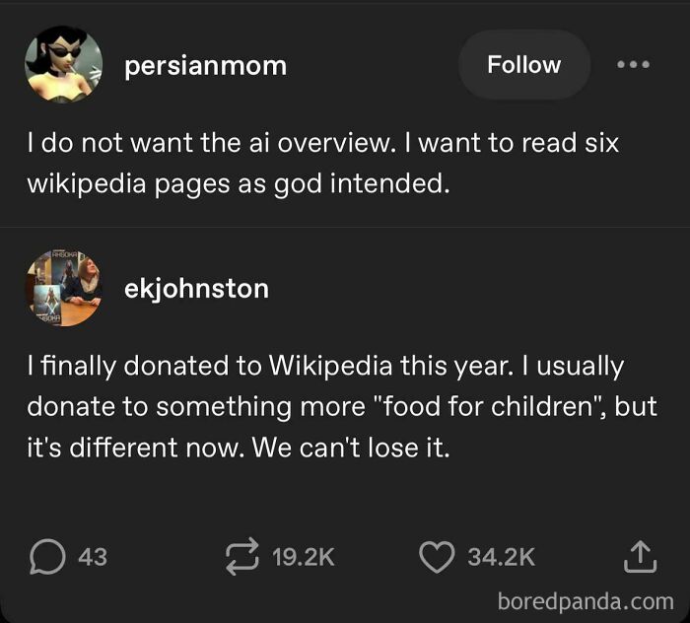Open the three-dot more options menu

tap(633, 65)
